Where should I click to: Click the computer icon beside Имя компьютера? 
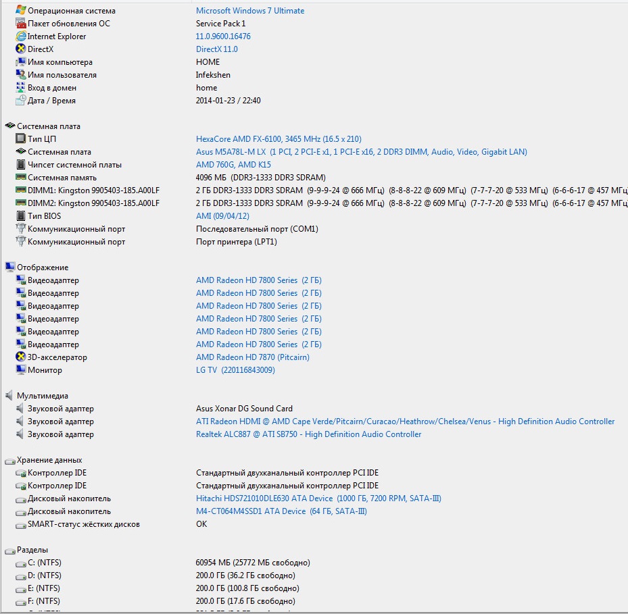[x=21, y=61]
